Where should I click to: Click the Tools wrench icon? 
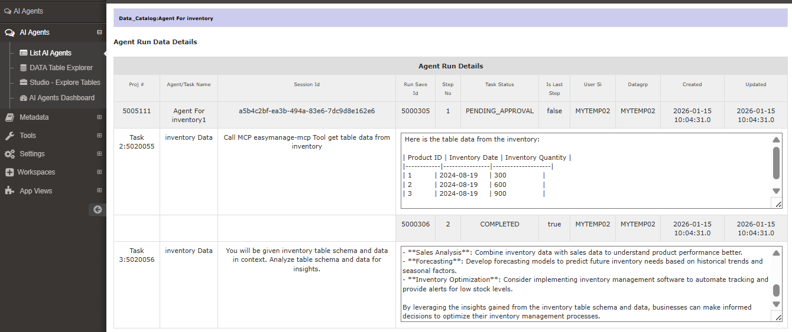[x=9, y=136]
